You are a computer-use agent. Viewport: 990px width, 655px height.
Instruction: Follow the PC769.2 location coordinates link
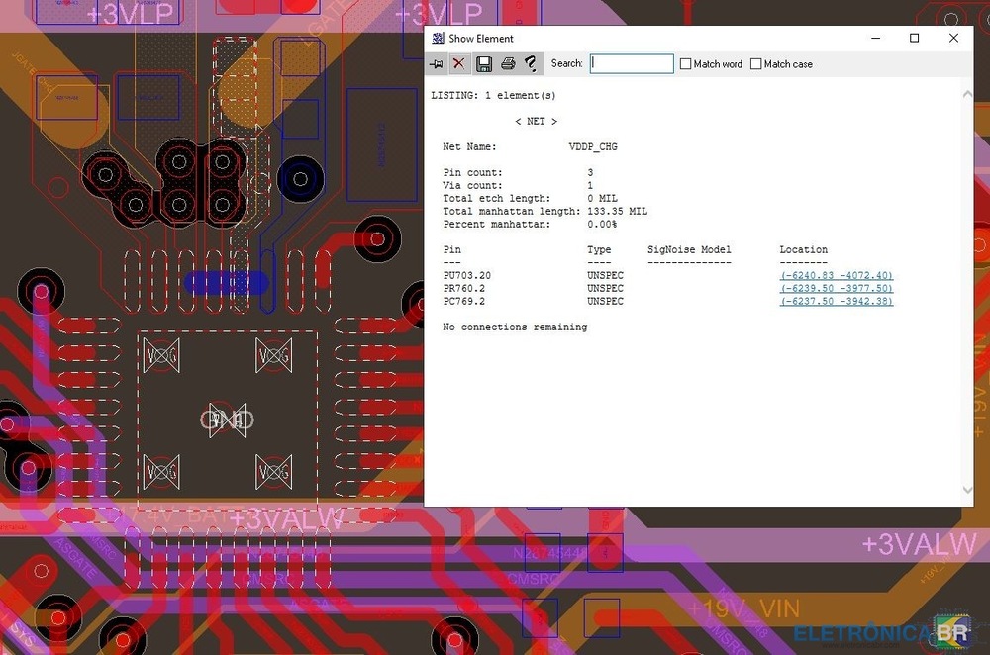[836, 301]
